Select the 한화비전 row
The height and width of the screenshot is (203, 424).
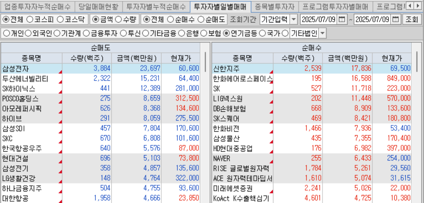[x=311, y=129]
